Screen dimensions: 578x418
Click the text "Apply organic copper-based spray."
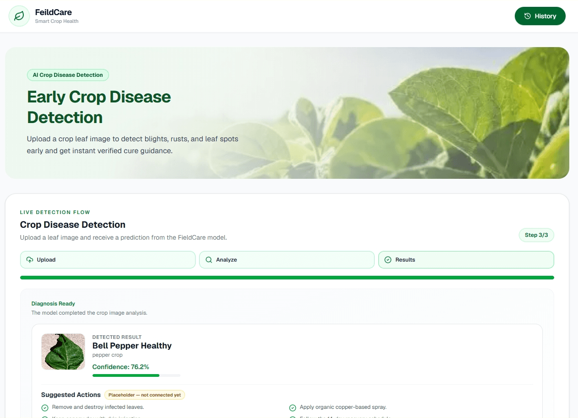click(344, 407)
